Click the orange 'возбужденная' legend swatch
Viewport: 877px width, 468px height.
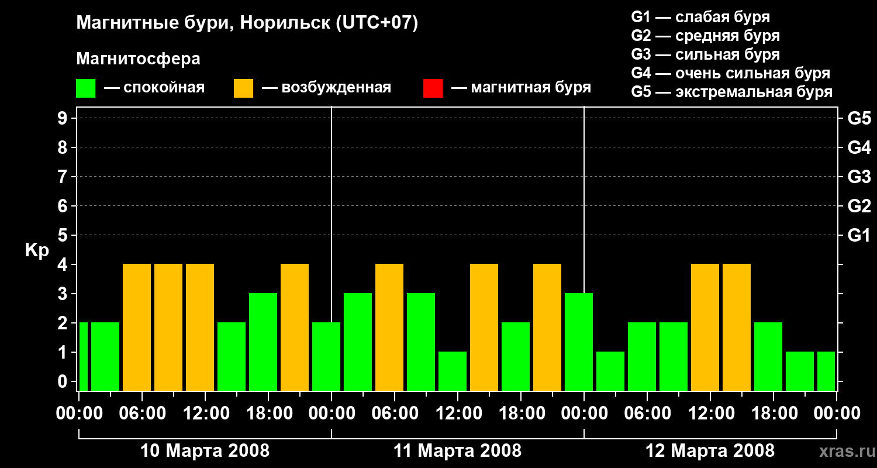click(243, 88)
